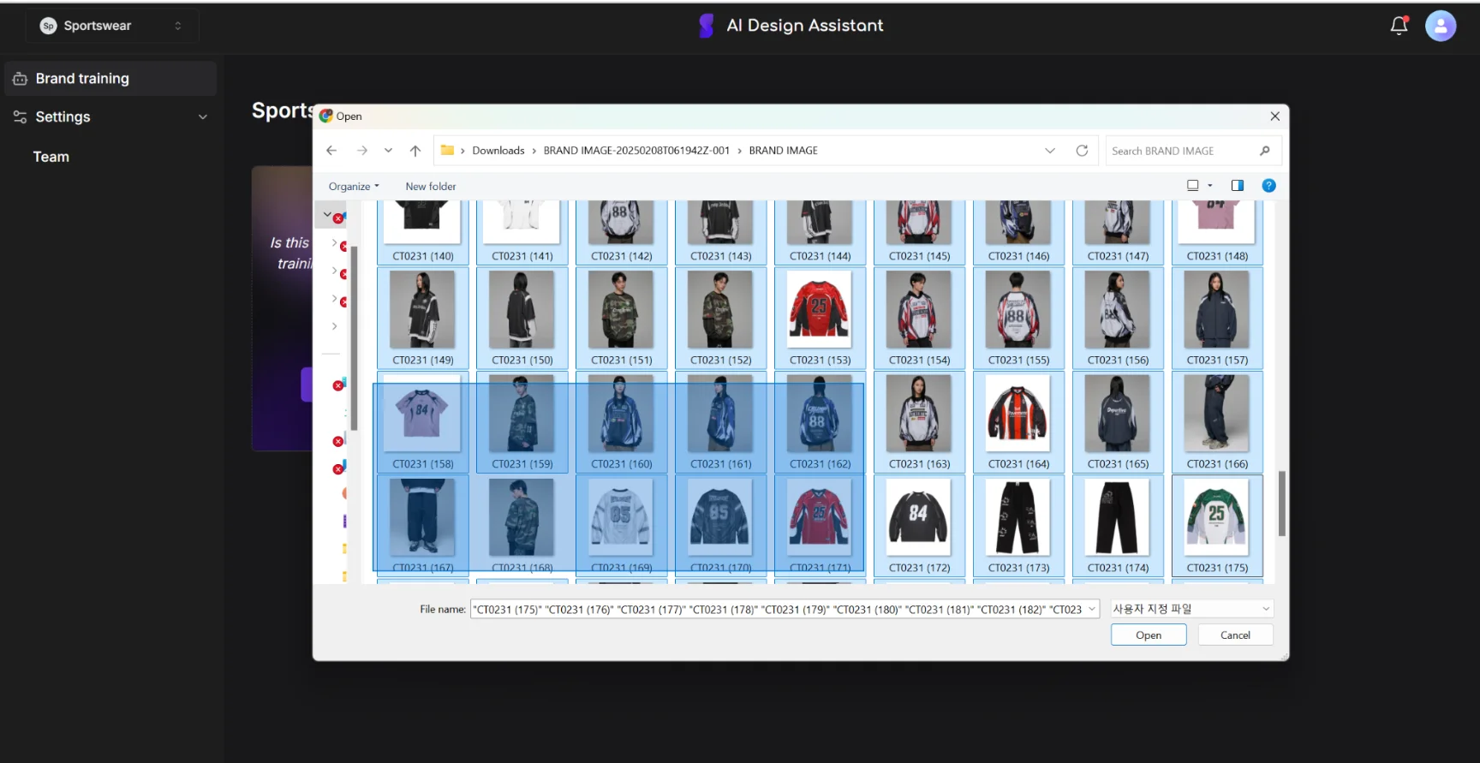Select thumbnail CT0231 (169)
This screenshot has width=1480, height=763.
[x=622, y=525]
